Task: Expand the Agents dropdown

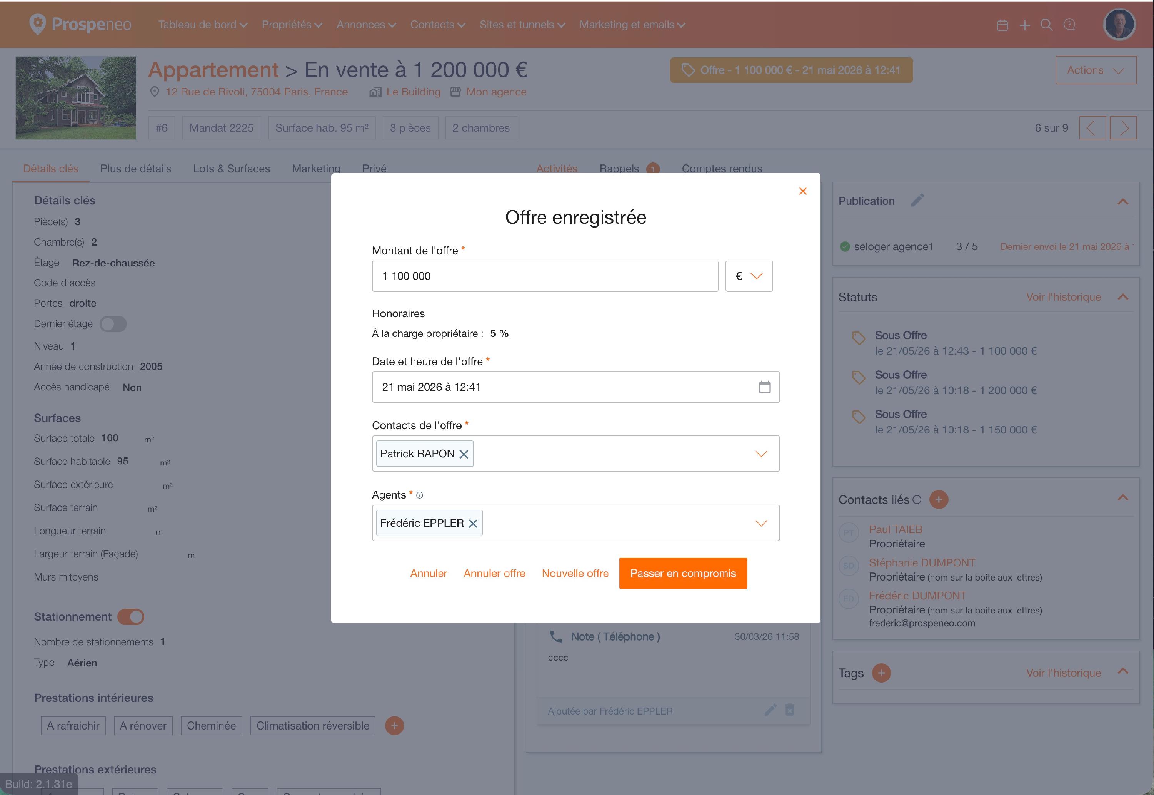Action: [761, 523]
